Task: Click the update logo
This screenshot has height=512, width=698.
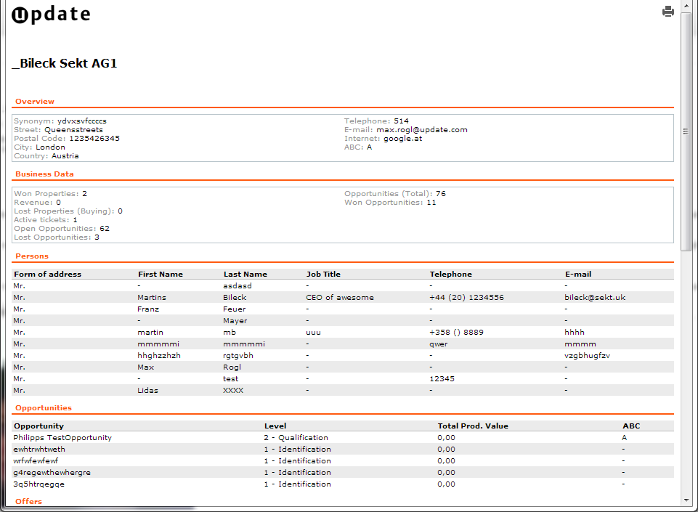Action: tap(51, 15)
